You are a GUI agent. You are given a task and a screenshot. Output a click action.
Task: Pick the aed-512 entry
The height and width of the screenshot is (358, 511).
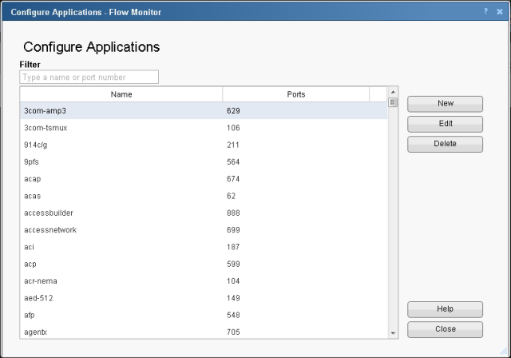click(x=120, y=298)
